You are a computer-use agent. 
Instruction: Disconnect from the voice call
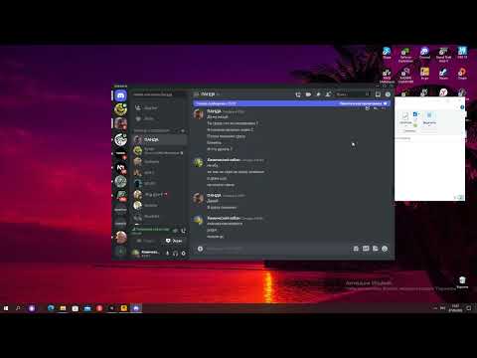pos(183,230)
